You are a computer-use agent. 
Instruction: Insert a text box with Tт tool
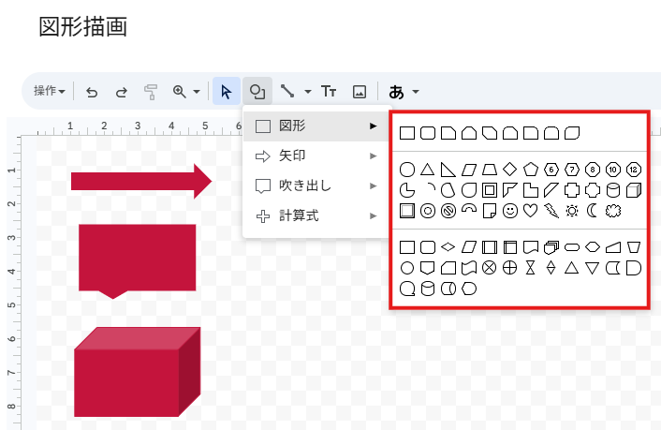click(x=329, y=91)
